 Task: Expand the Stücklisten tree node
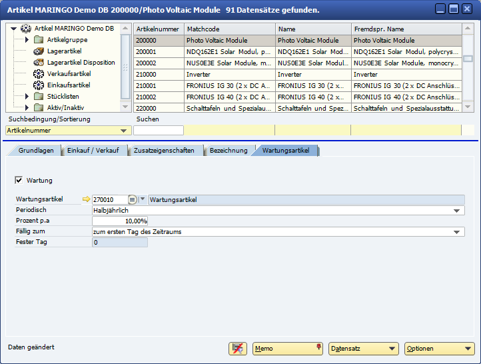[x=27, y=97]
